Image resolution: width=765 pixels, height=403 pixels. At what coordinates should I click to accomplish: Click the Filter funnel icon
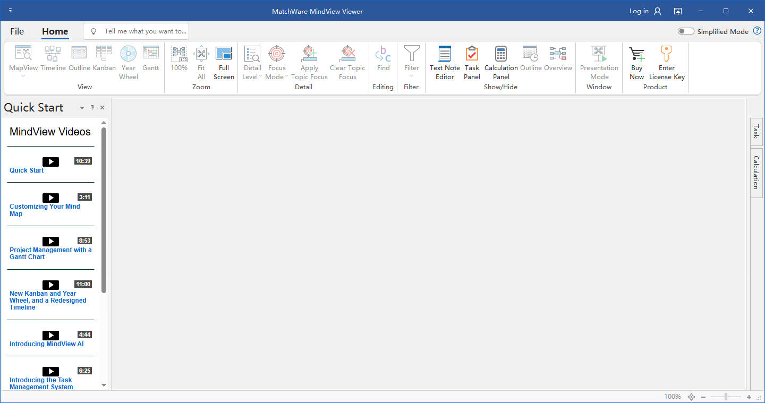click(412, 53)
